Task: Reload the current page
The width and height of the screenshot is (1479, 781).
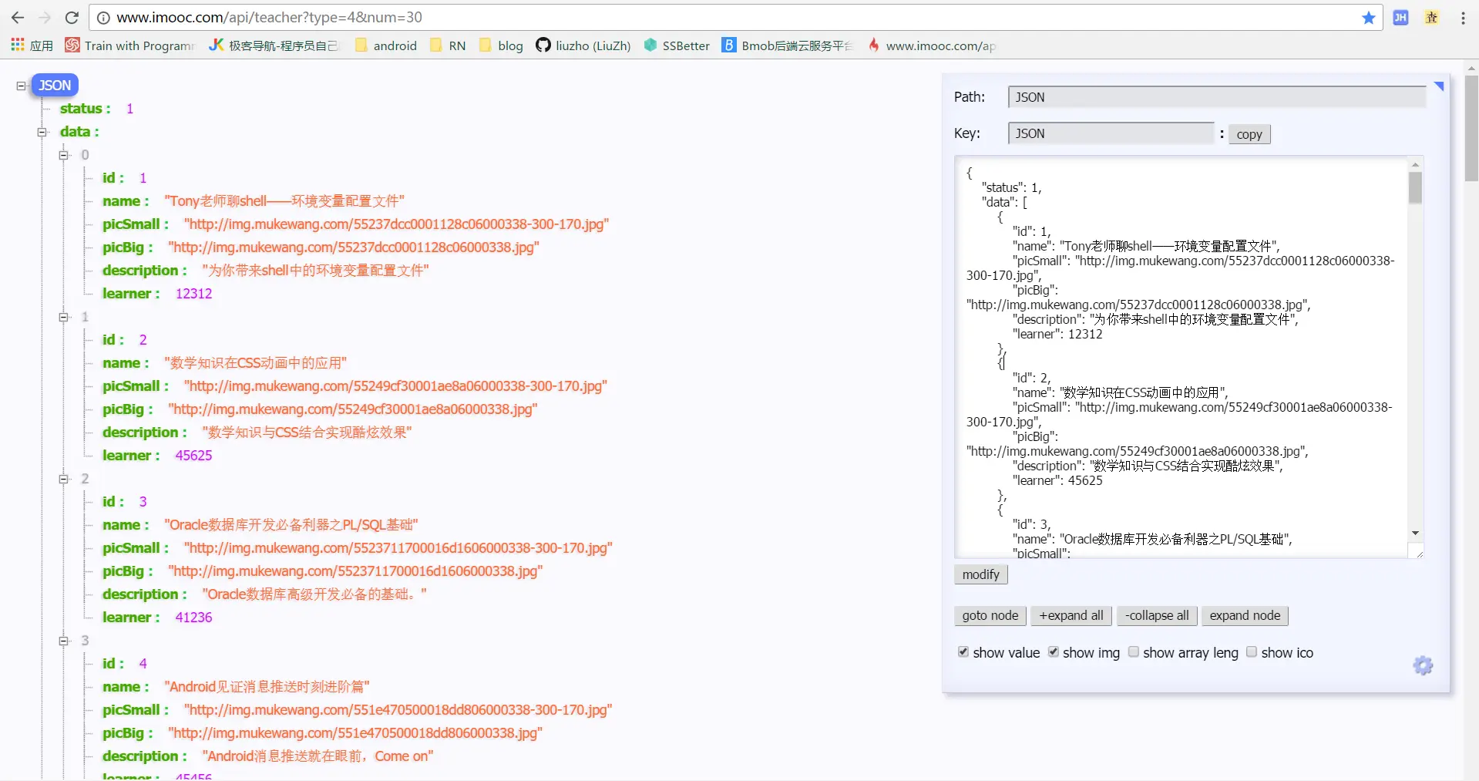Action: (72, 17)
